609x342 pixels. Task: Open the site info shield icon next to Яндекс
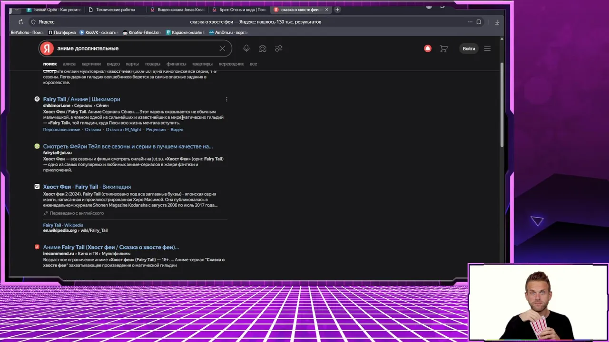click(33, 22)
